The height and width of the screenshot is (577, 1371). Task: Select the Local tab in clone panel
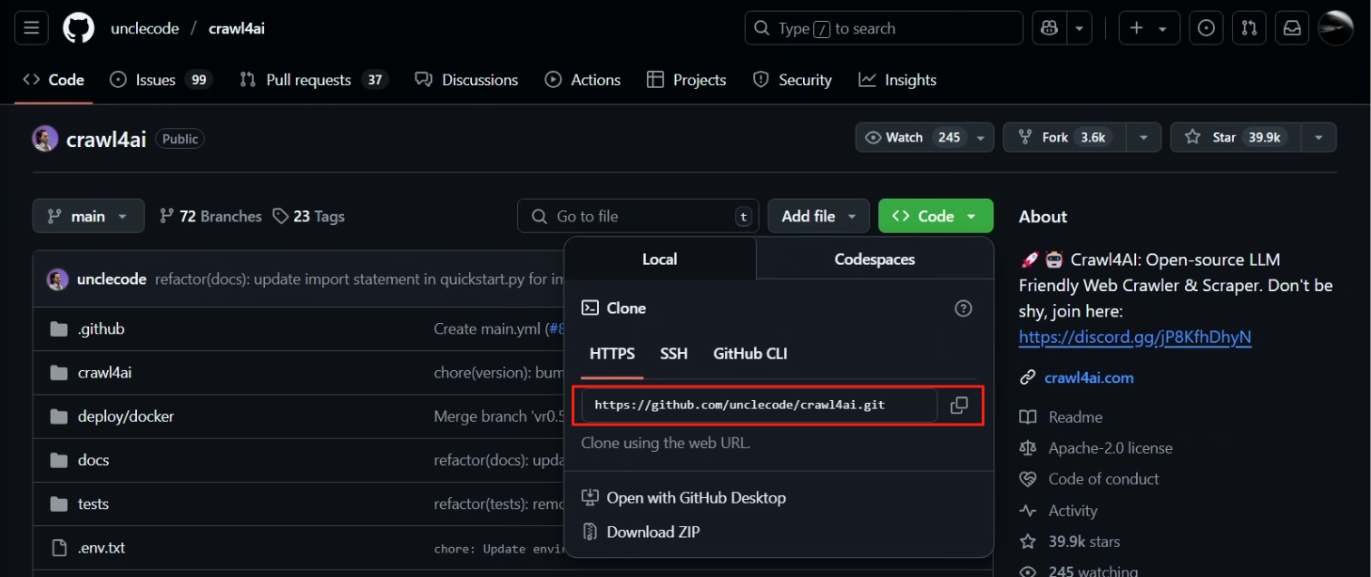click(x=660, y=259)
